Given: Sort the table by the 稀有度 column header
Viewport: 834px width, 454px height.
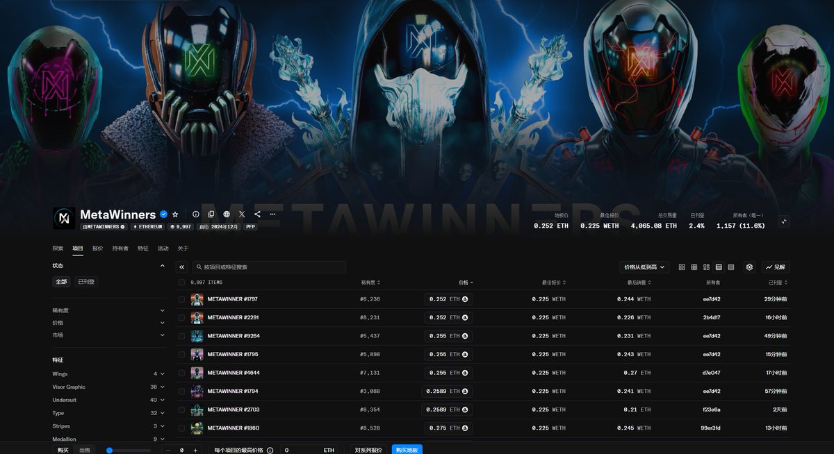Looking at the screenshot, I should pos(370,283).
